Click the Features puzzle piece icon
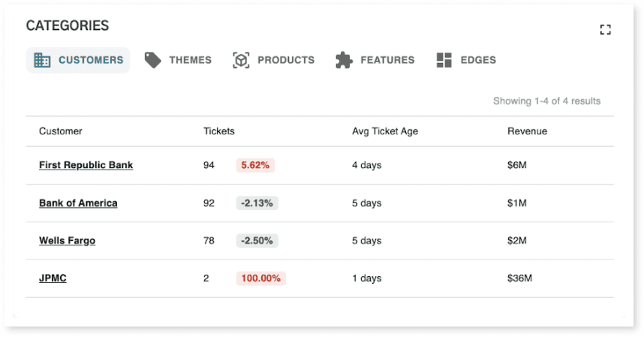 pos(344,60)
